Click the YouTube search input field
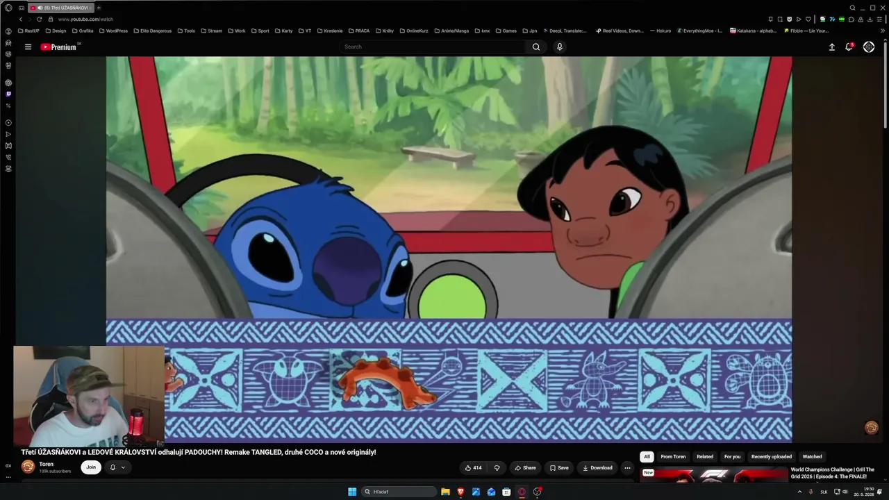889x500 pixels. (x=433, y=47)
